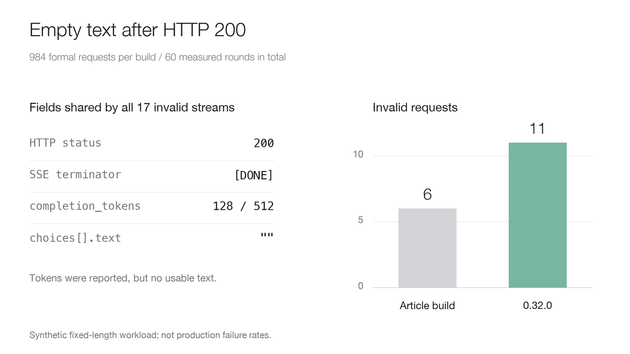The height and width of the screenshot is (354, 630).
Task: Click the gray Article build bar
Action: (x=427, y=248)
